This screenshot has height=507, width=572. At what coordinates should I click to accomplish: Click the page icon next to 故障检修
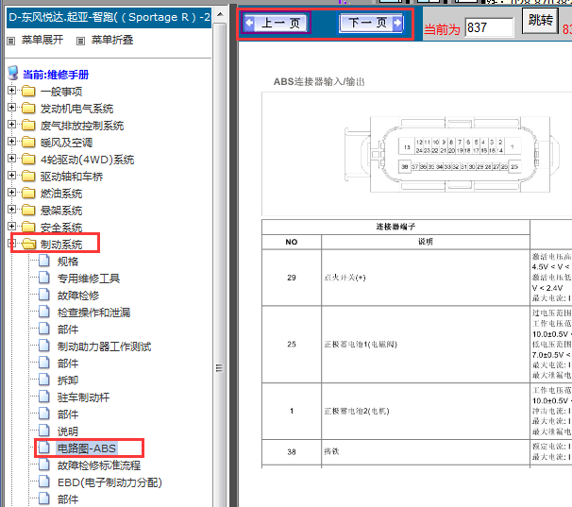pyautogui.click(x=44, y=295)
